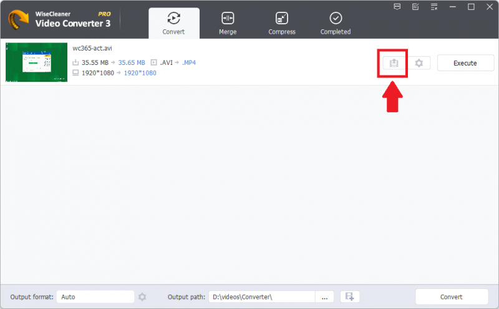Click the file size download icon
The image size is (499, 309).
[x=75, y=62]
